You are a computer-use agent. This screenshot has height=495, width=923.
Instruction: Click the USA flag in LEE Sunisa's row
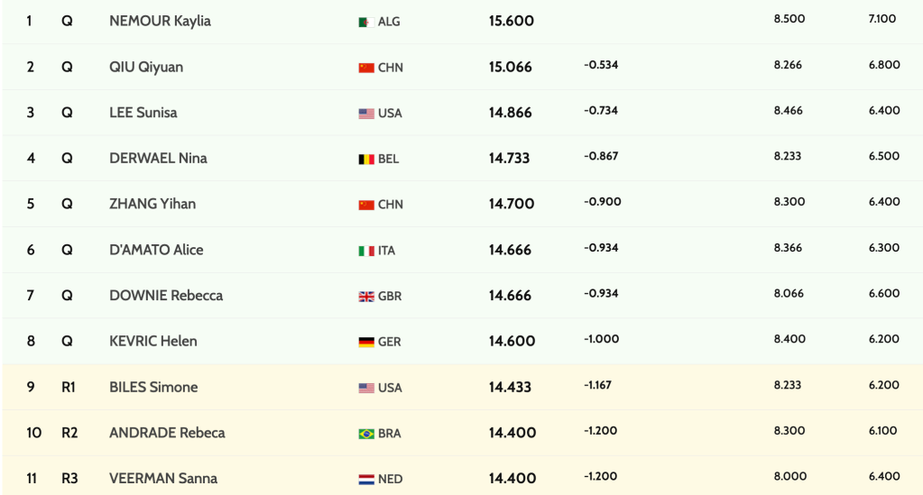click(x=365, y=114)
